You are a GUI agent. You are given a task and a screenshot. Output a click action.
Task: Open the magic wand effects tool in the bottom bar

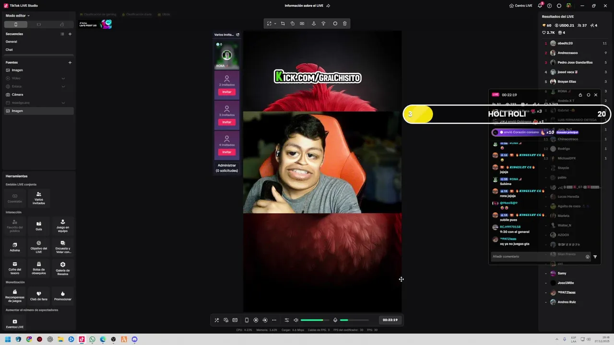pos(216,320)
